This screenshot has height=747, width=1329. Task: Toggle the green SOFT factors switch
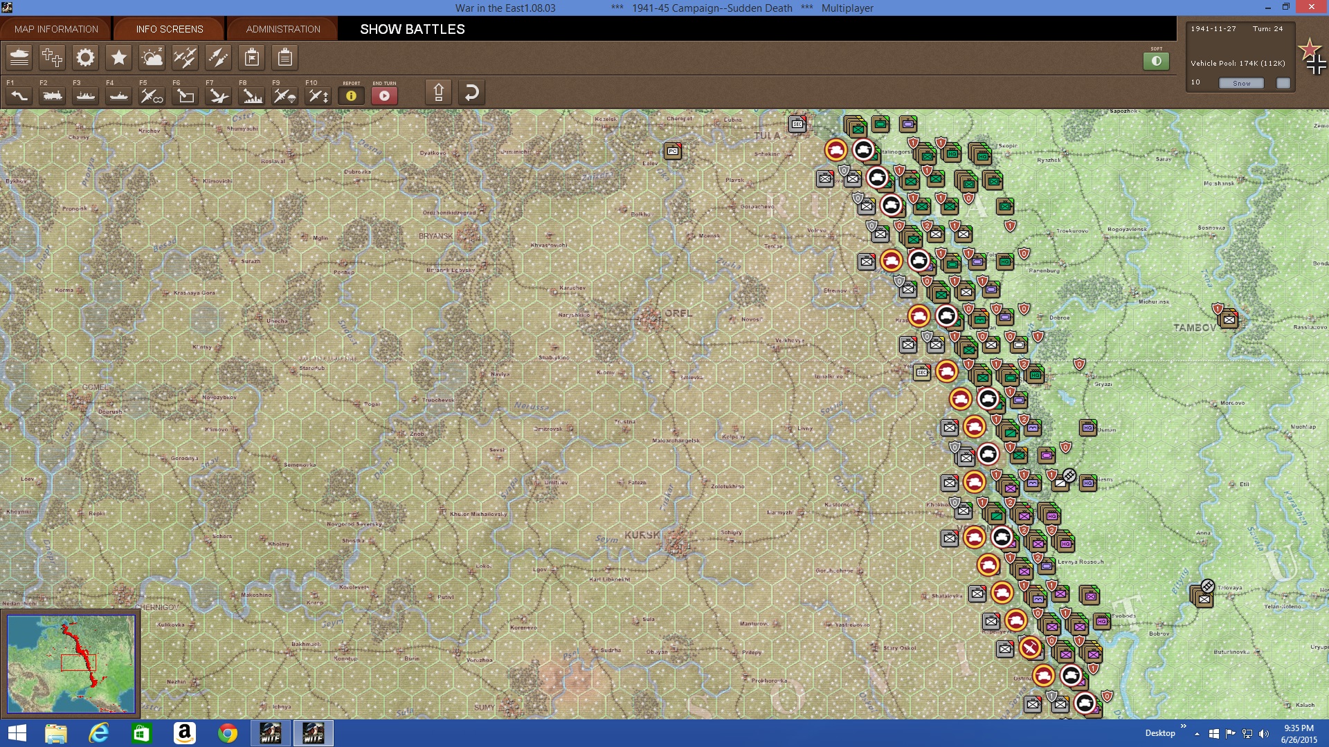(x=1156, y=61)
